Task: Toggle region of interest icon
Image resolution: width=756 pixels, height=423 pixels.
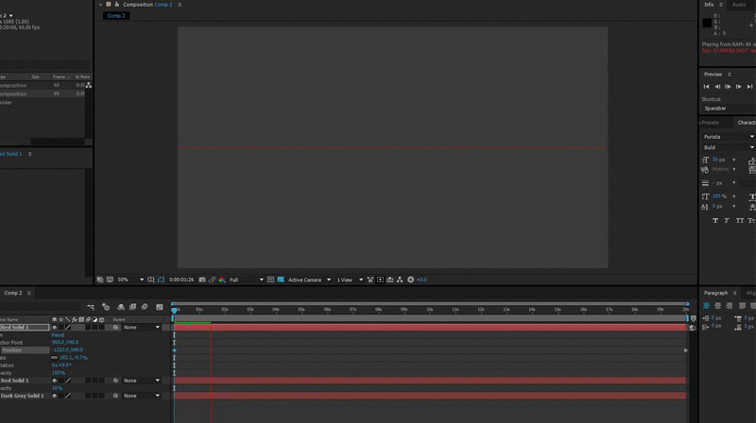Action: [x=270, y=279]
